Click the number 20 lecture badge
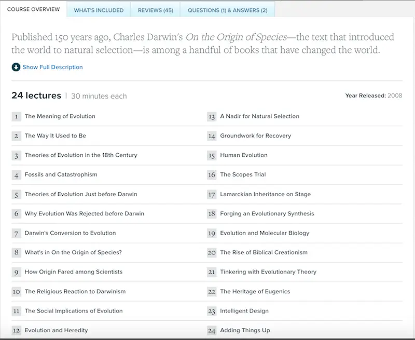Viewport: 415px width, 340px height. tap(212, 253)
